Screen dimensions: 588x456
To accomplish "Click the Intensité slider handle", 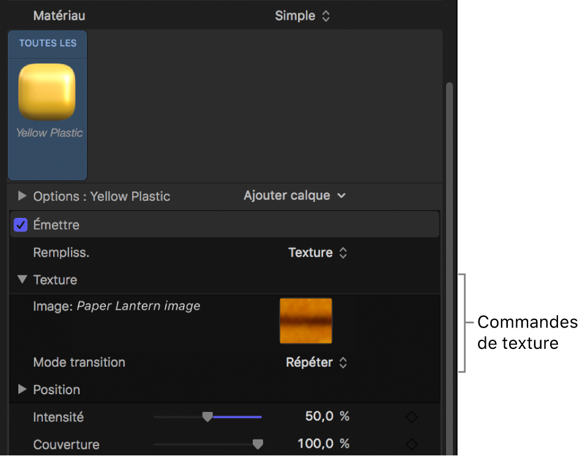I will [207, 417].
